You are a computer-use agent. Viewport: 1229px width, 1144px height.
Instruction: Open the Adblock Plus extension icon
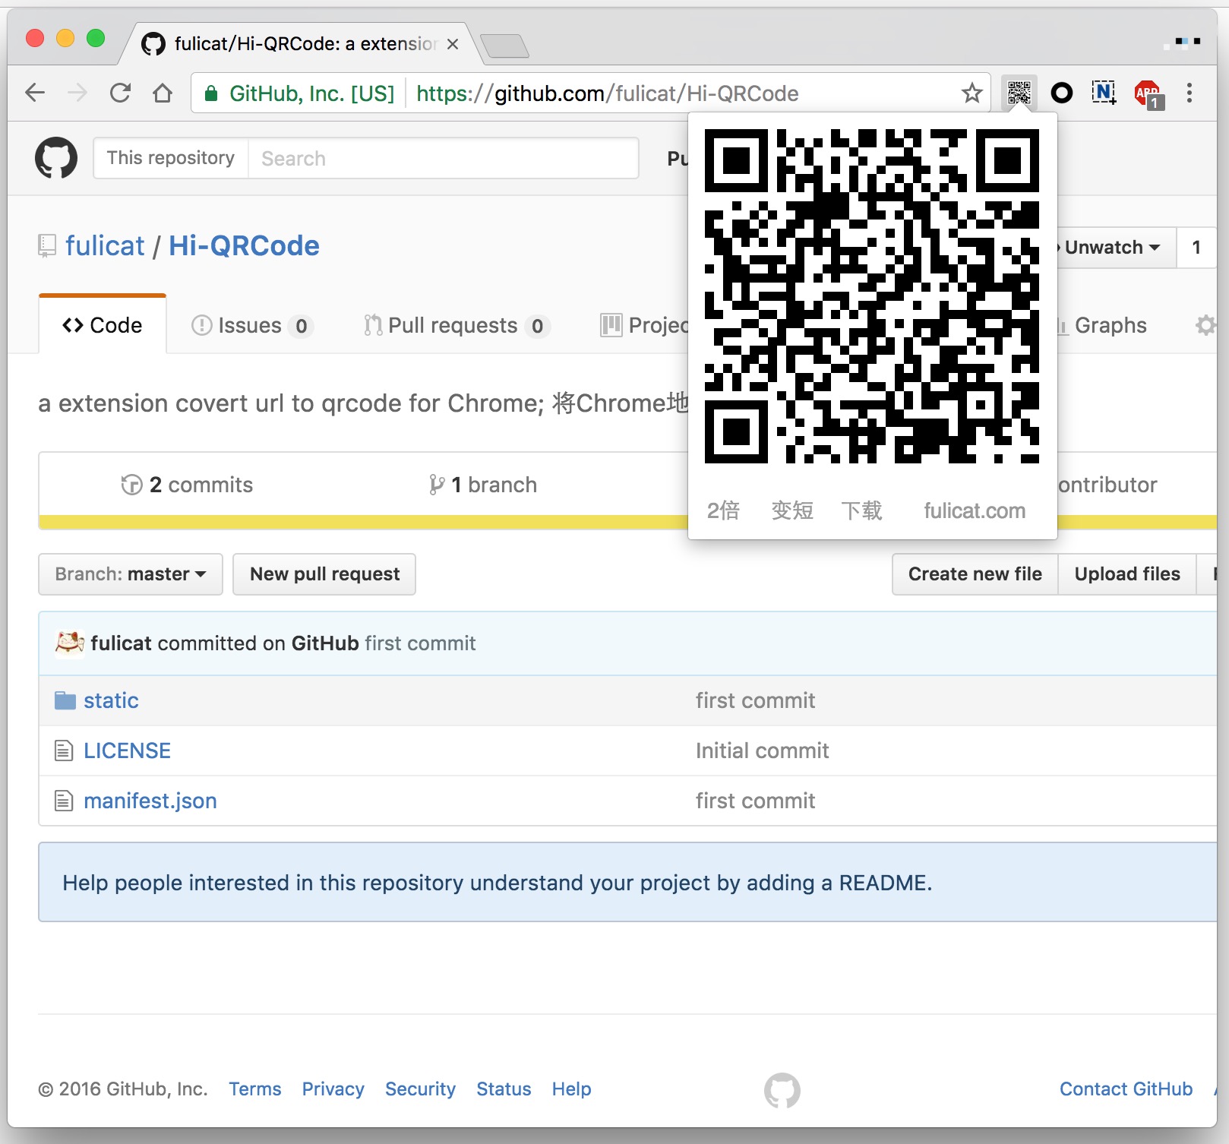[x=1148, y=94]
